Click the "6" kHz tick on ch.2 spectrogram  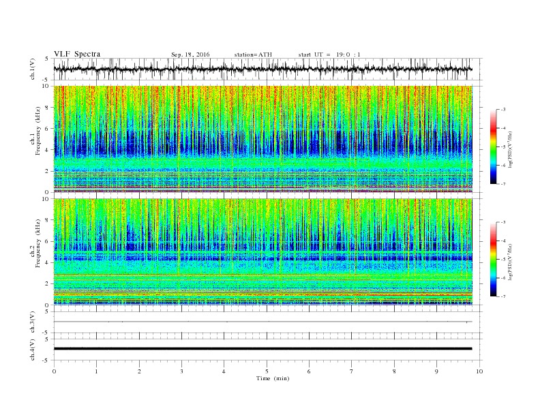pos(48,241)
